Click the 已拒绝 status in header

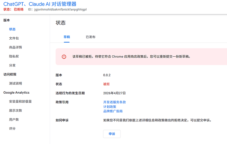tap(19, 9)
